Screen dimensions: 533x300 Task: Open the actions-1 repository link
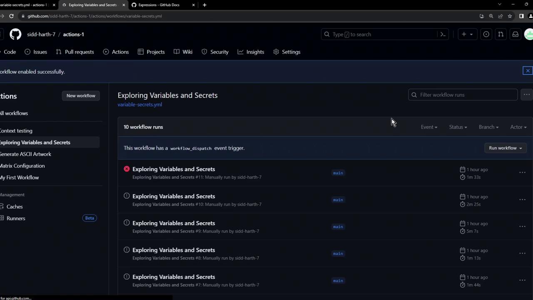coord(73,34)
